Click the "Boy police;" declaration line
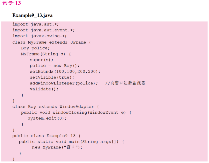Image resolution: width=209 pixels, height=163 pixels. pyautogui.click(x=35, y=48)
